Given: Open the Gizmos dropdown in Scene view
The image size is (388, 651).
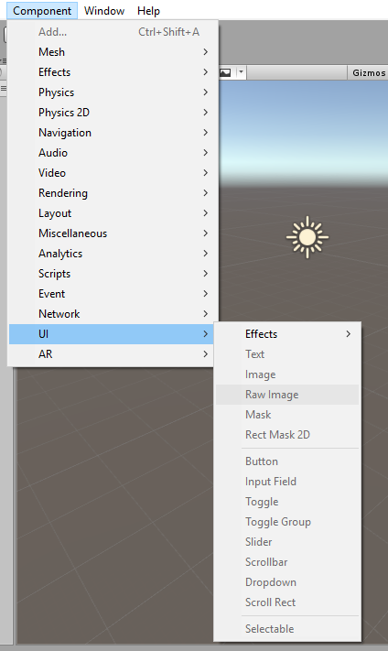Looking at the screenshot, I should [369, 72].
